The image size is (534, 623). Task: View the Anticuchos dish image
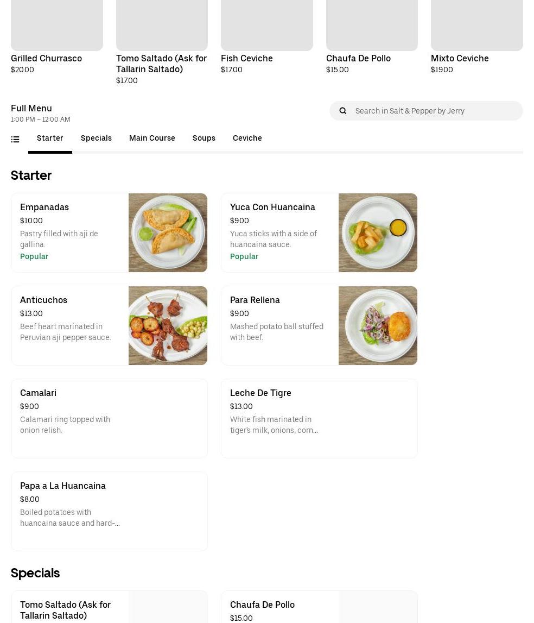168,325
